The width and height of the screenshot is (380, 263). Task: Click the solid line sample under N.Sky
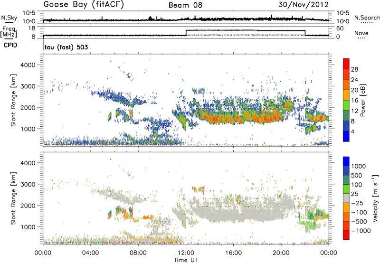tap(9, 22)
